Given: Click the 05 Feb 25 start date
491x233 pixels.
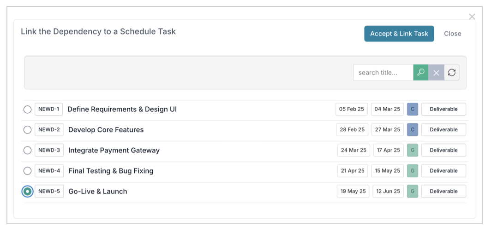Looking at the screenshot, I should pos(352,109).
